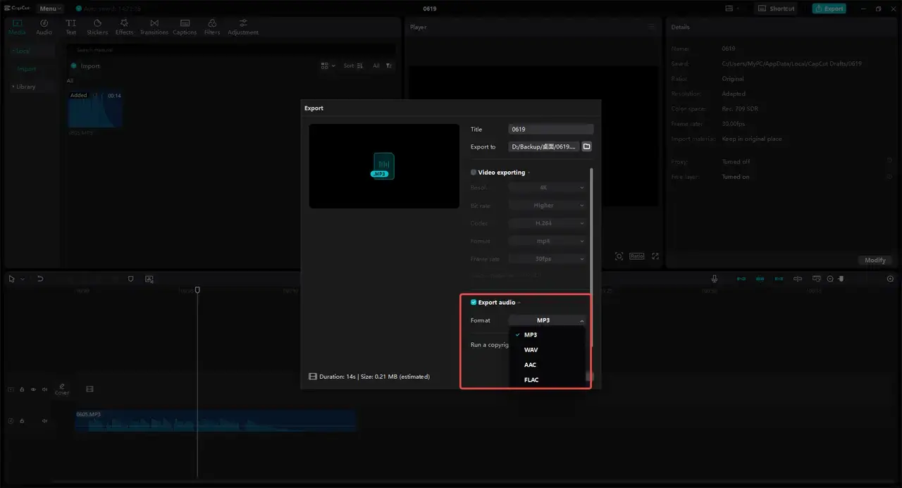The height and width of the screenshot is (488, 902).
Task: Click the Modify button in Details panel
Action: click(x=875, y=260)
